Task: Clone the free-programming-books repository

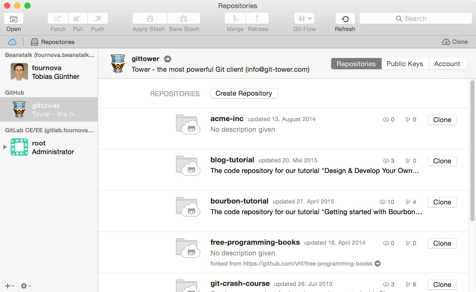Action: (x=442, y=243)
